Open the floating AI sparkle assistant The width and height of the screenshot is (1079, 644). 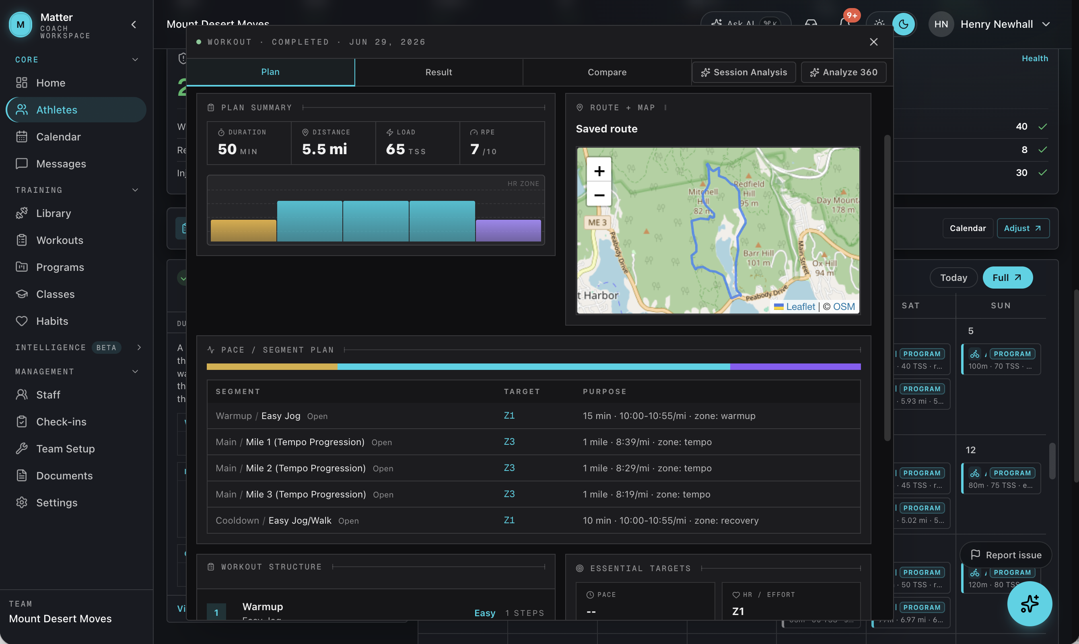(1030, 604)
